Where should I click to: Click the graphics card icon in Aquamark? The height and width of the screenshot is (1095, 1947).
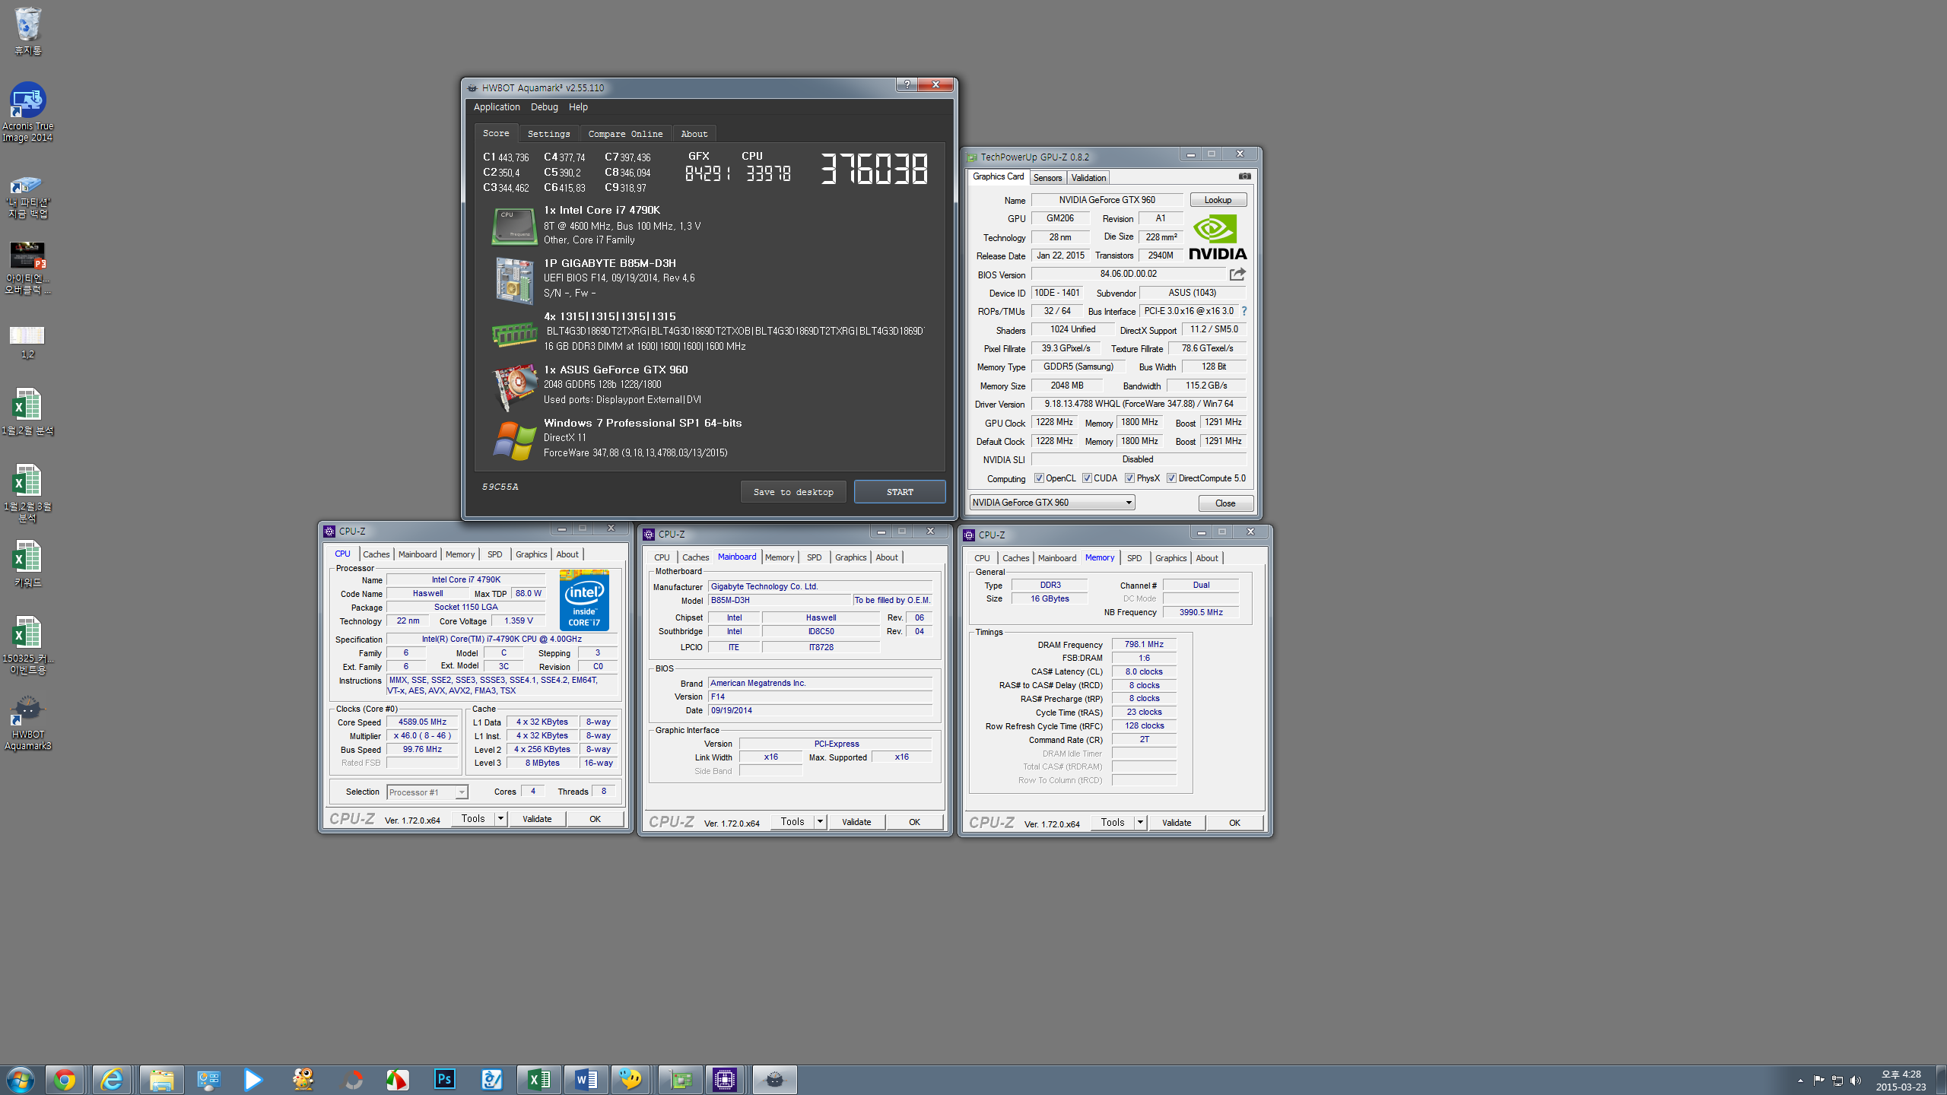514,386
